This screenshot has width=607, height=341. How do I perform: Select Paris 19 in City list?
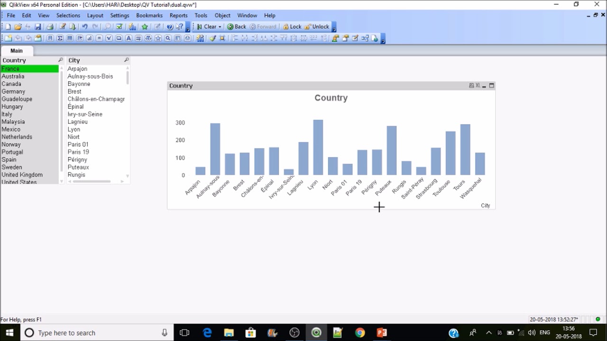(x=96, y=152)
